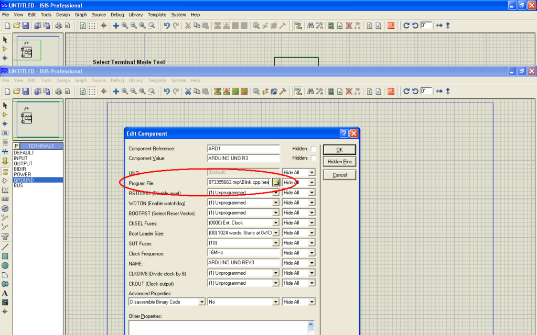Choose Component Mode tool in front window

(5, 115)
